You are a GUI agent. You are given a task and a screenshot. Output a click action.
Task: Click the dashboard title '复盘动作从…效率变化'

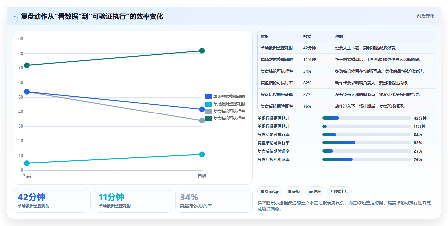(x=92, y=16)
